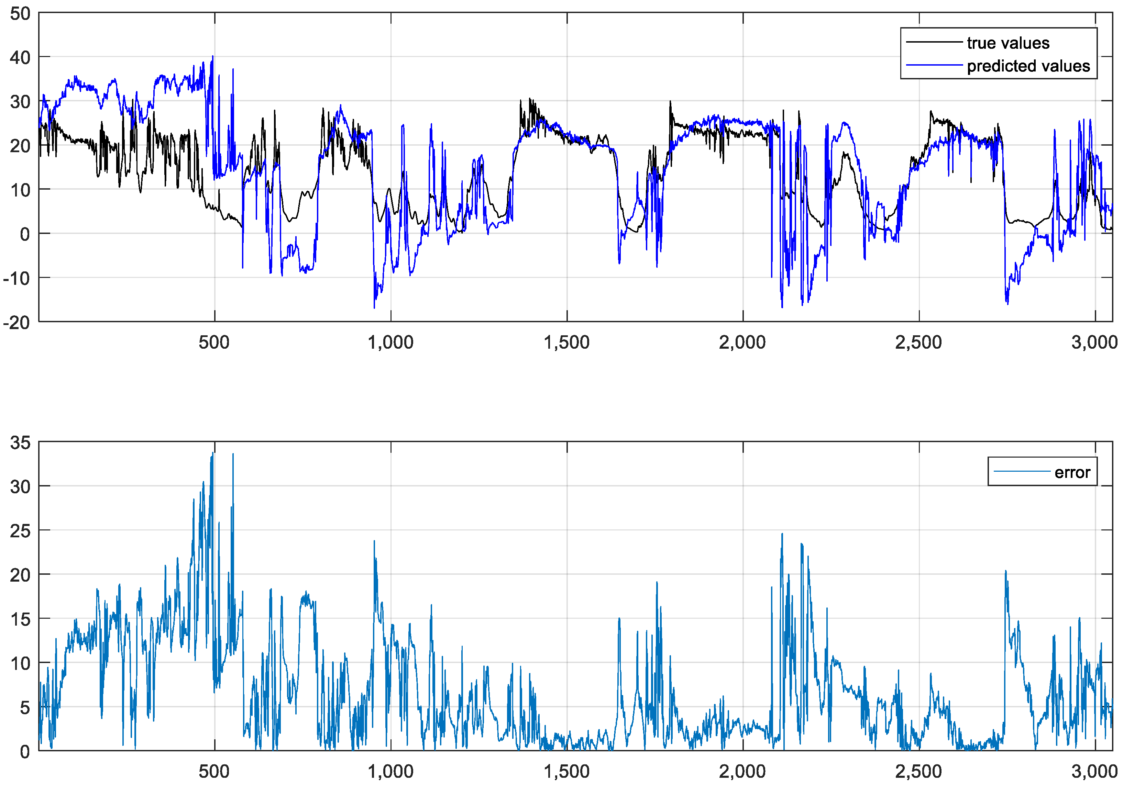Click the 5 tick label on error plot
The width and height of the screenshot is (1123, 785).
pos(24,707)
